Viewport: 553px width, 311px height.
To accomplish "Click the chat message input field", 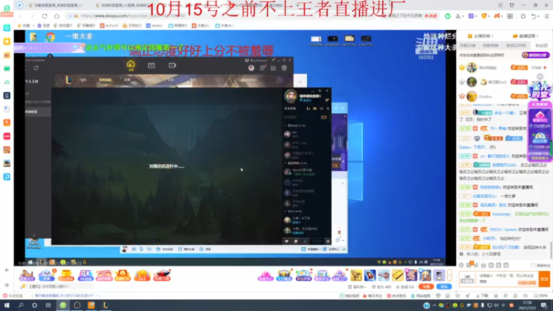I will click(507, 279).
